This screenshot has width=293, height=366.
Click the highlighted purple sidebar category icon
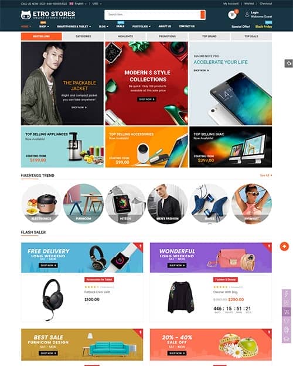pos(286,312)
